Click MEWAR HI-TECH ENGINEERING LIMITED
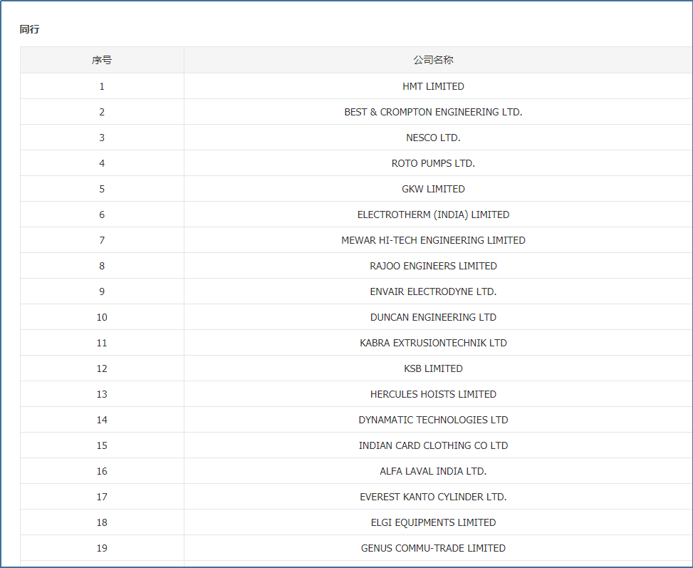This screenshot has width=693, height=568. pos(434,240)
